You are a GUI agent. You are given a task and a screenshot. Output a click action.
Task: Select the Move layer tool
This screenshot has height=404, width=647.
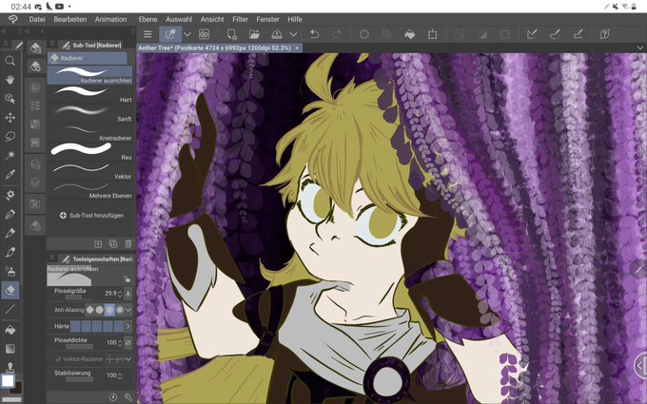click(10, 118)
